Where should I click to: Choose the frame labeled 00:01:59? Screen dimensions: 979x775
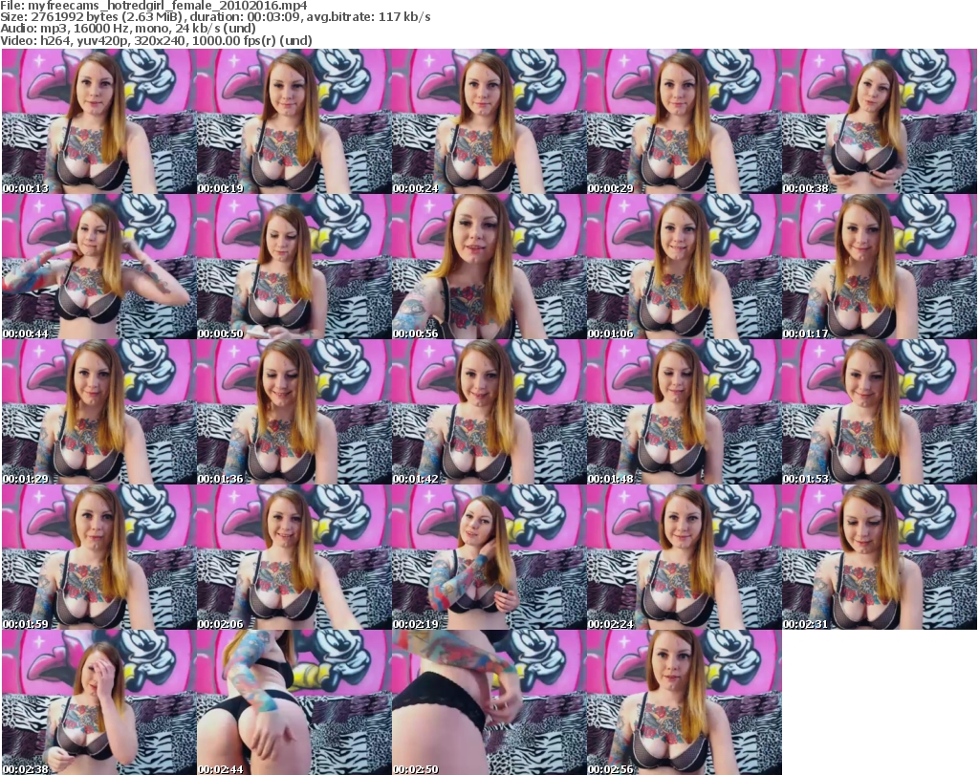(98, 557)
